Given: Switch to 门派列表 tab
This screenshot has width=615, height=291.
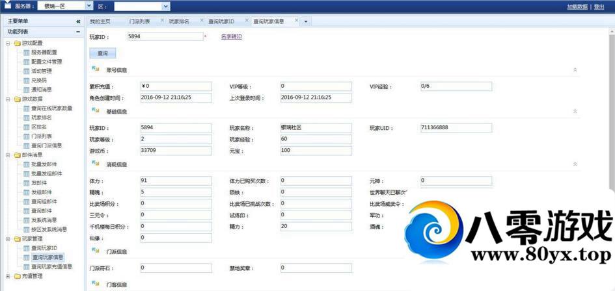Looking at the screenshot, I should 140,21.
